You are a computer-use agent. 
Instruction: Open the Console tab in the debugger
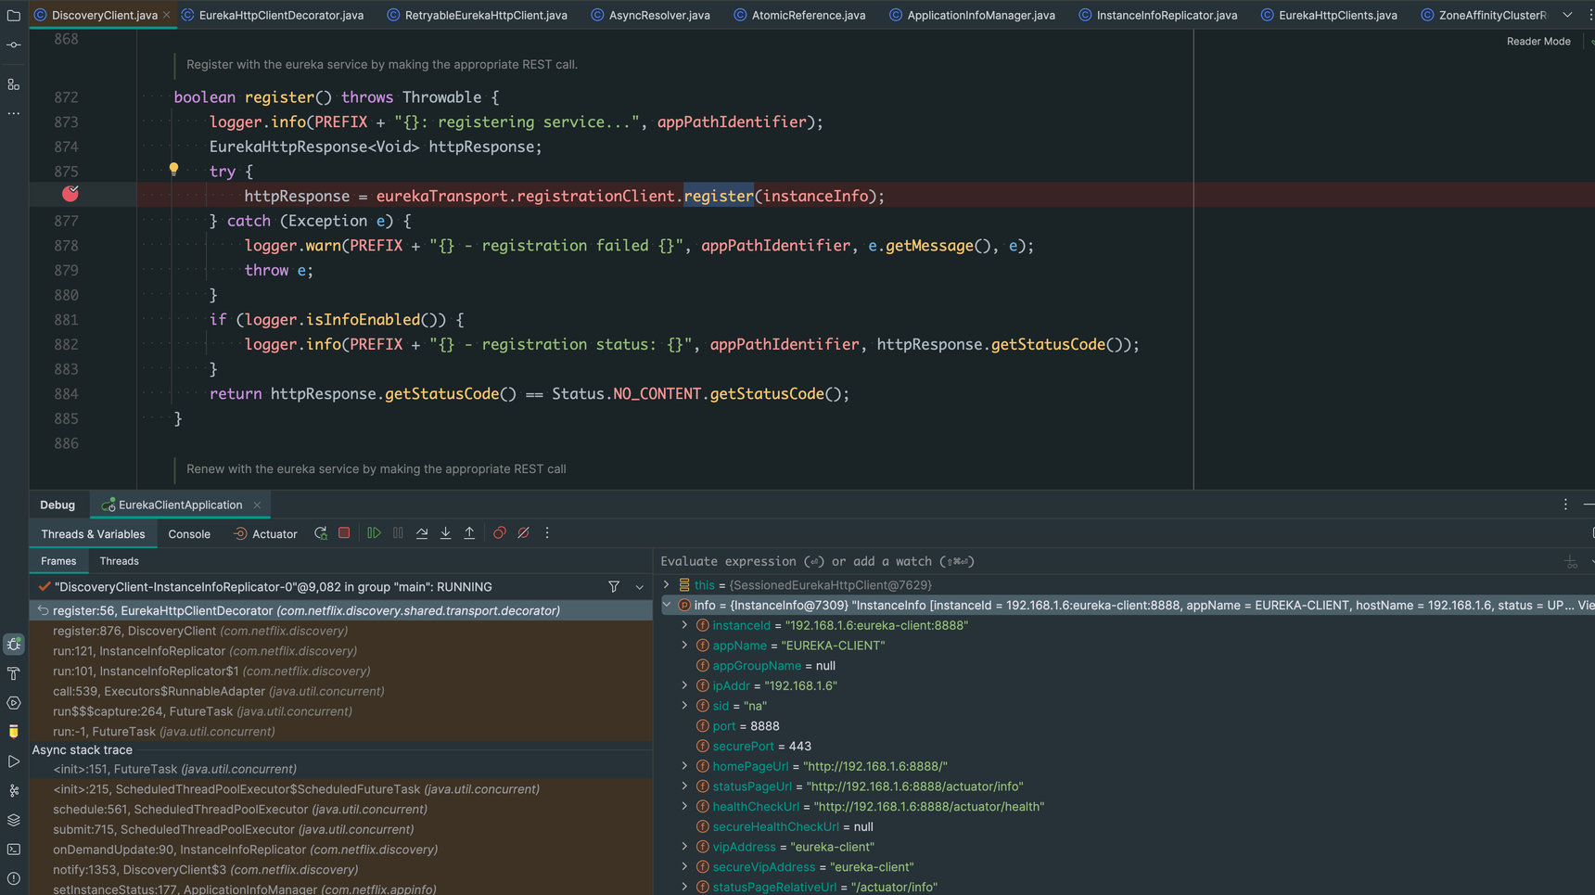(189, 534)
